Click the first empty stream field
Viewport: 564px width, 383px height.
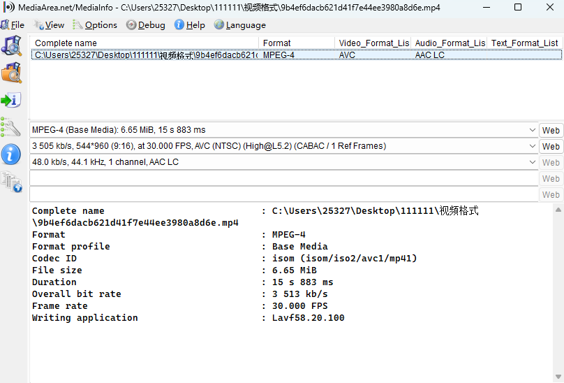pos(284,178)
